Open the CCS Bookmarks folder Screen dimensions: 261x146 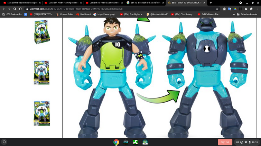pos(12,14)
